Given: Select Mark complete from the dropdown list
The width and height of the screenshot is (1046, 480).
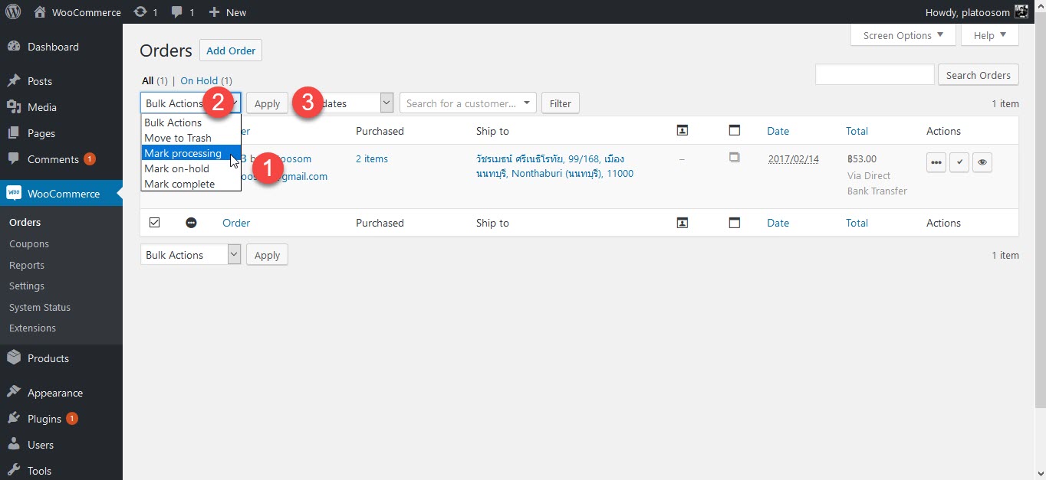Looking at the screenshot, I should click(191, 184).
